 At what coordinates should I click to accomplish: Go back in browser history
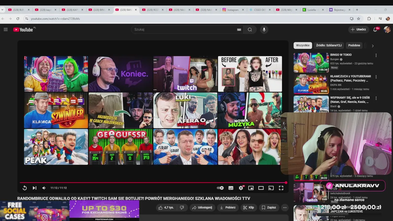click(x=3, y=19)
